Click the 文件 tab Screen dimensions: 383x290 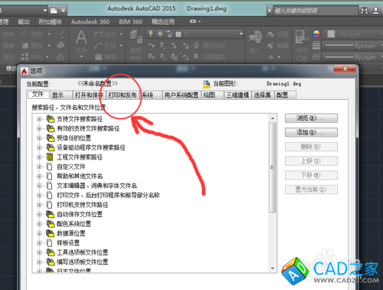point(38,94)
